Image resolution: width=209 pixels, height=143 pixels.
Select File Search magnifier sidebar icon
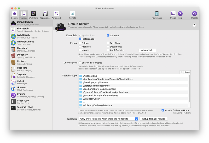pos(13,30)
